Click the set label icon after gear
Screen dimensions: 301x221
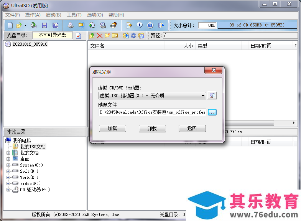141,36
